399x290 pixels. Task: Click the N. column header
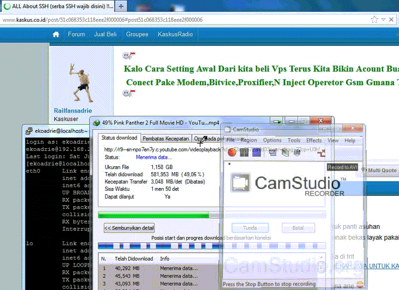click(103, 259)
